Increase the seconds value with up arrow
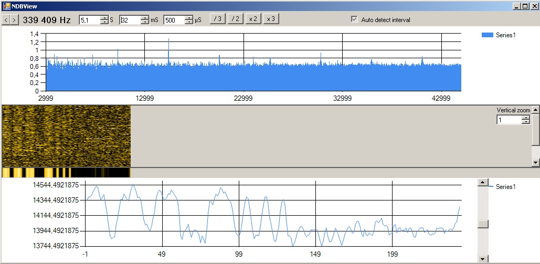Screen dimensions: 540x264 pyautogui.click(x=104, y=18)
